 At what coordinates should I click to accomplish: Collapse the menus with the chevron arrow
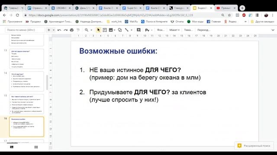point(273,30)
